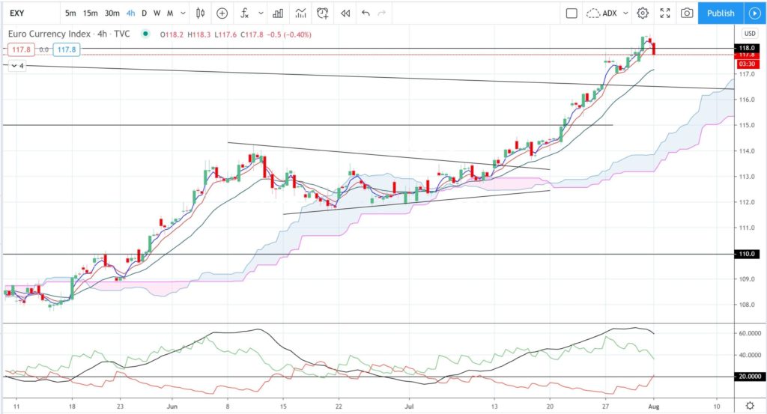Undo the last chart action
The height and width of the screenshot is (414, 767).
click(x=366, y=13)
